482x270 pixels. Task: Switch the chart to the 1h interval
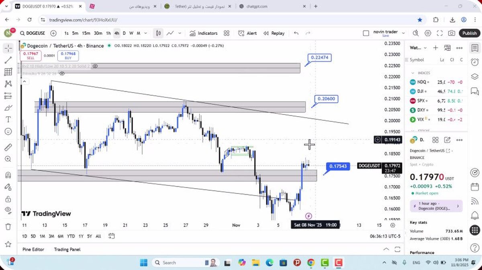click(108, 33)
